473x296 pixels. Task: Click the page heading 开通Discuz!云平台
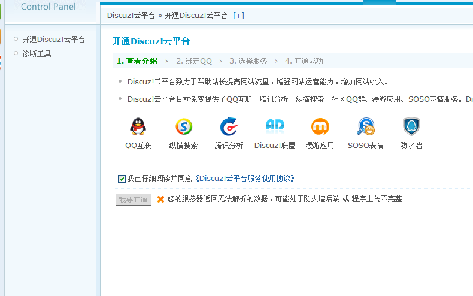pyautogui.click(x=151, y=41)
